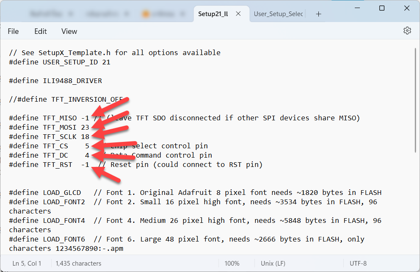Close the Setup21_Il tab
This screenshot has width=420, height=272.
click(238, 14)
